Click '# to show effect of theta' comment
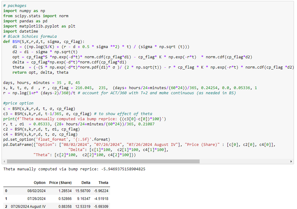The width and height of the screenshot is (297, 209). 123,114
